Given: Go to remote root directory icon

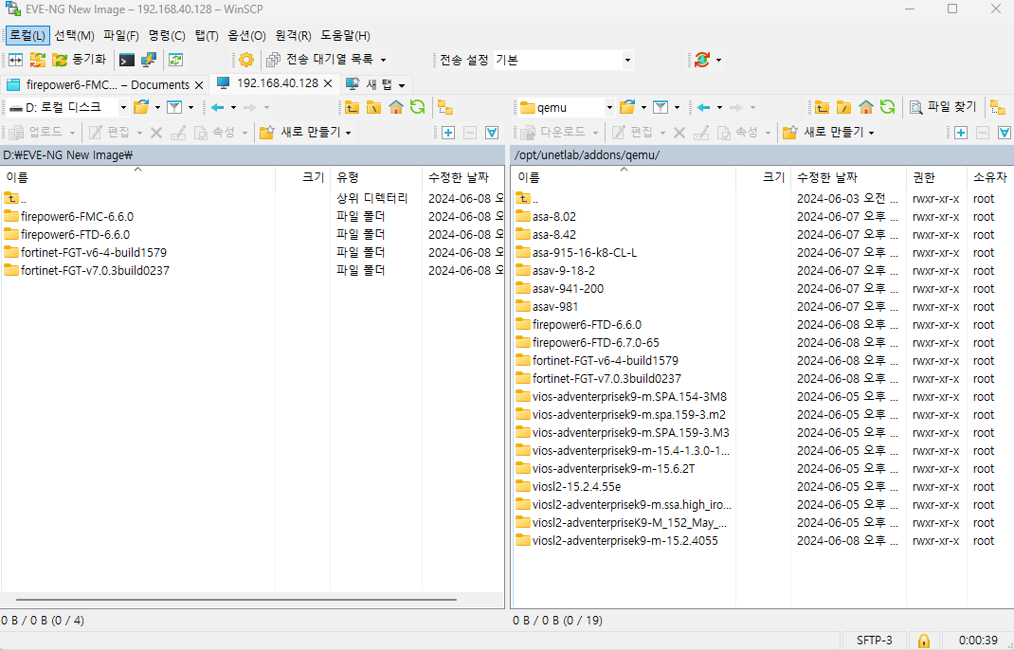Looking at the screenshot, I should click(x=844, y=107).
